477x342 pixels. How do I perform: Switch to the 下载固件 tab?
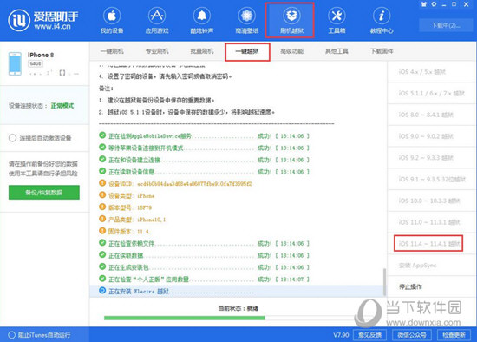coord(382,51)
